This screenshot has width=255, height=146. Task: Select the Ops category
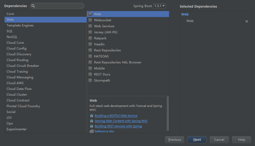point(45,123)
